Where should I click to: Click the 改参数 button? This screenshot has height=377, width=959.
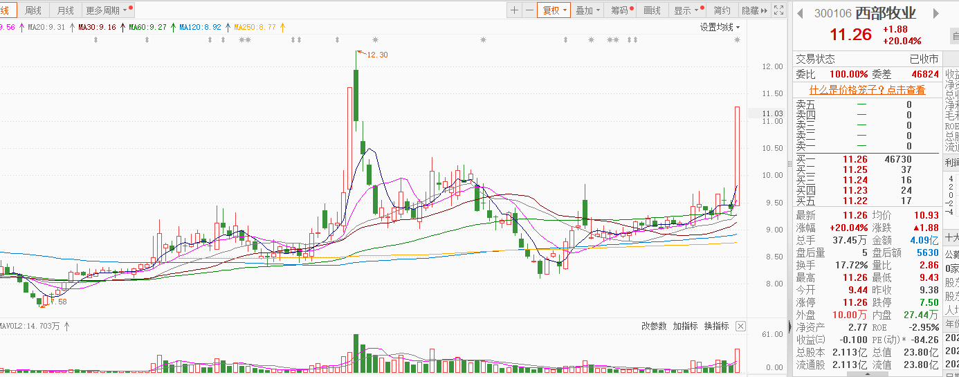pos(654,326)
